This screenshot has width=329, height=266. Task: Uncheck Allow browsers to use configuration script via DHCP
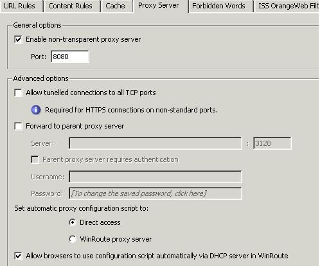pos(18,256)
